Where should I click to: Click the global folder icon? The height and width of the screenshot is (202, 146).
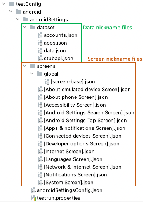40,74
